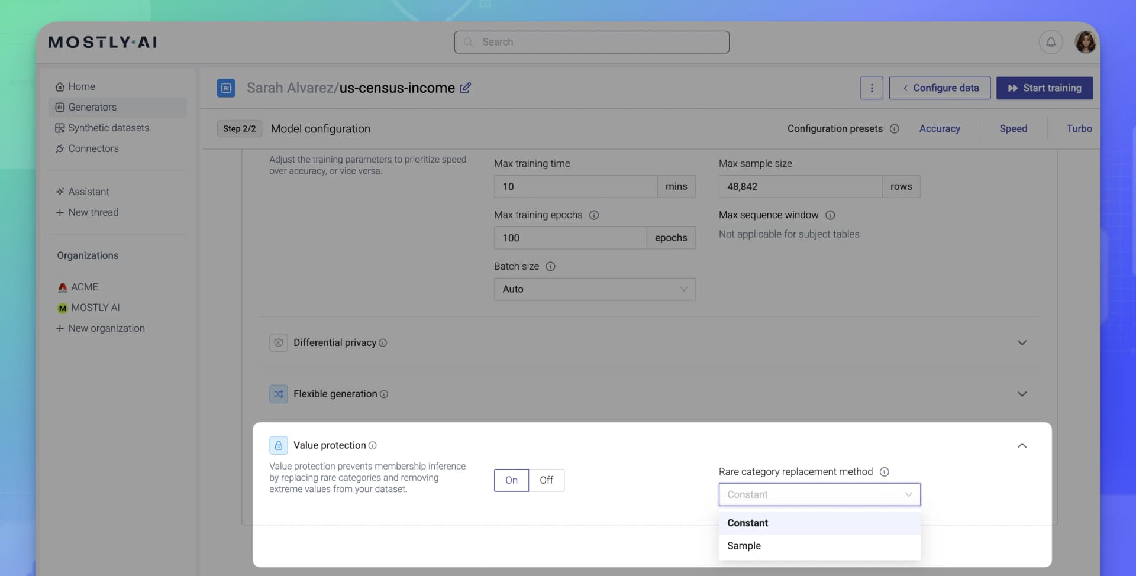
Task: Click the Max training time field
Action: [575, 186]
